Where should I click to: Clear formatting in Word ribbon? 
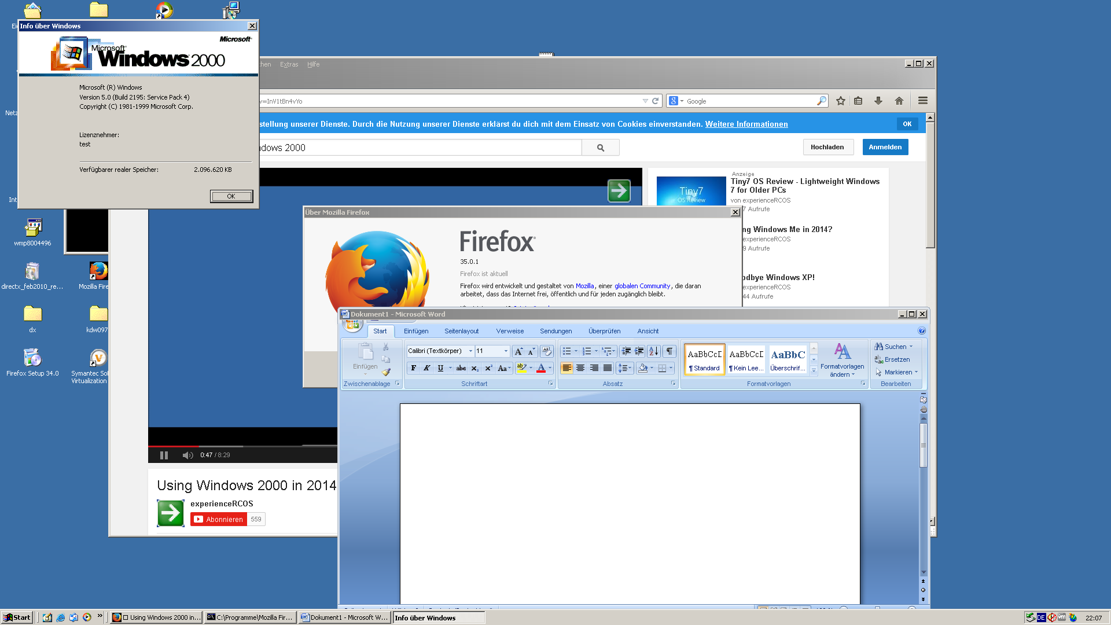tap(546, 351)
